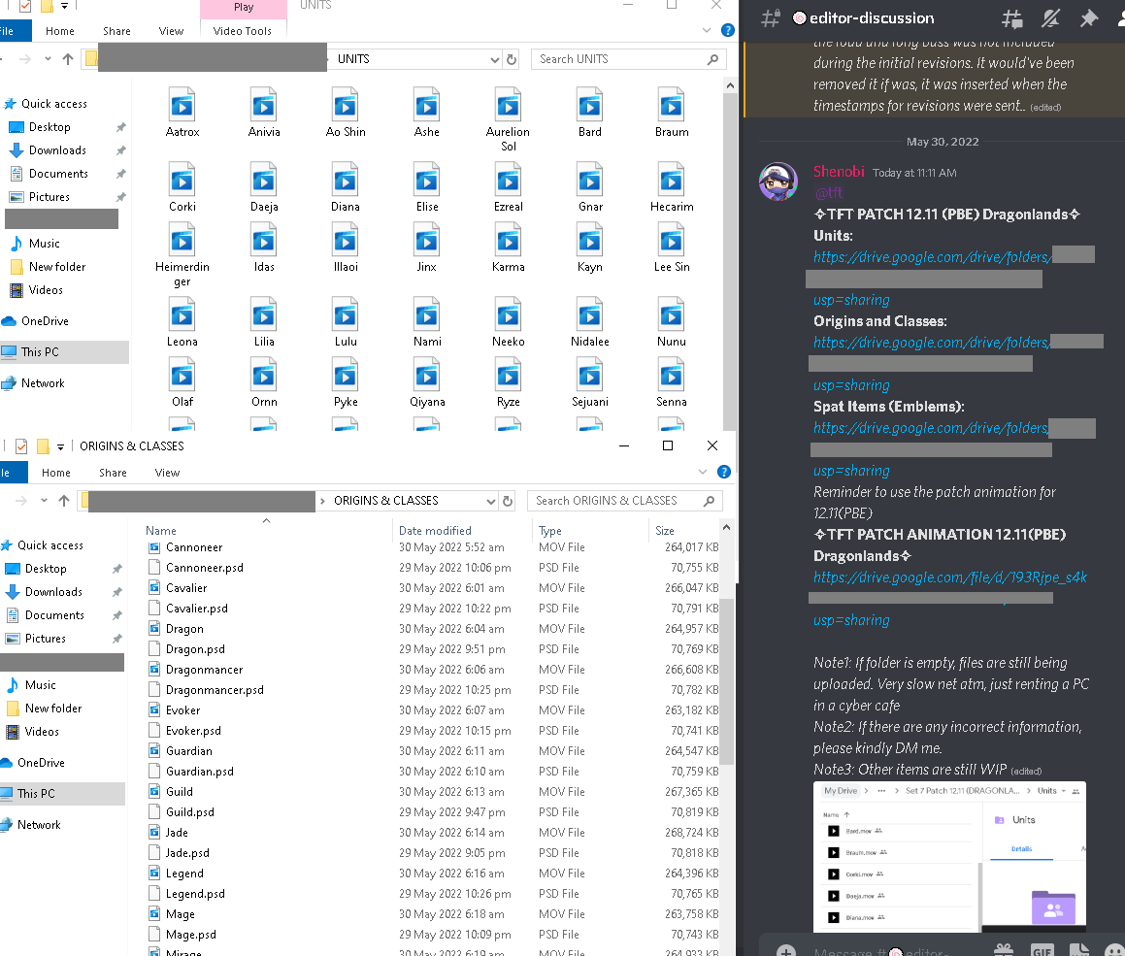Select the Ao Shin video file
1125x956 pixels.
(x=346, y=113)
